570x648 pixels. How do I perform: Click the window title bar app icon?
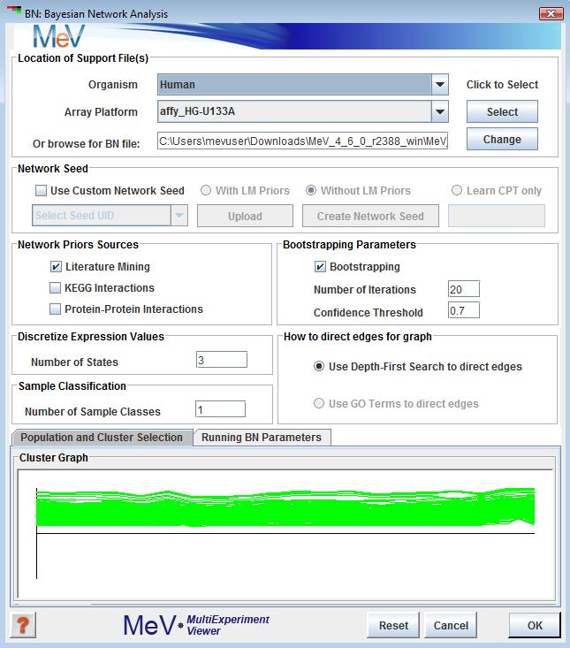12,13
